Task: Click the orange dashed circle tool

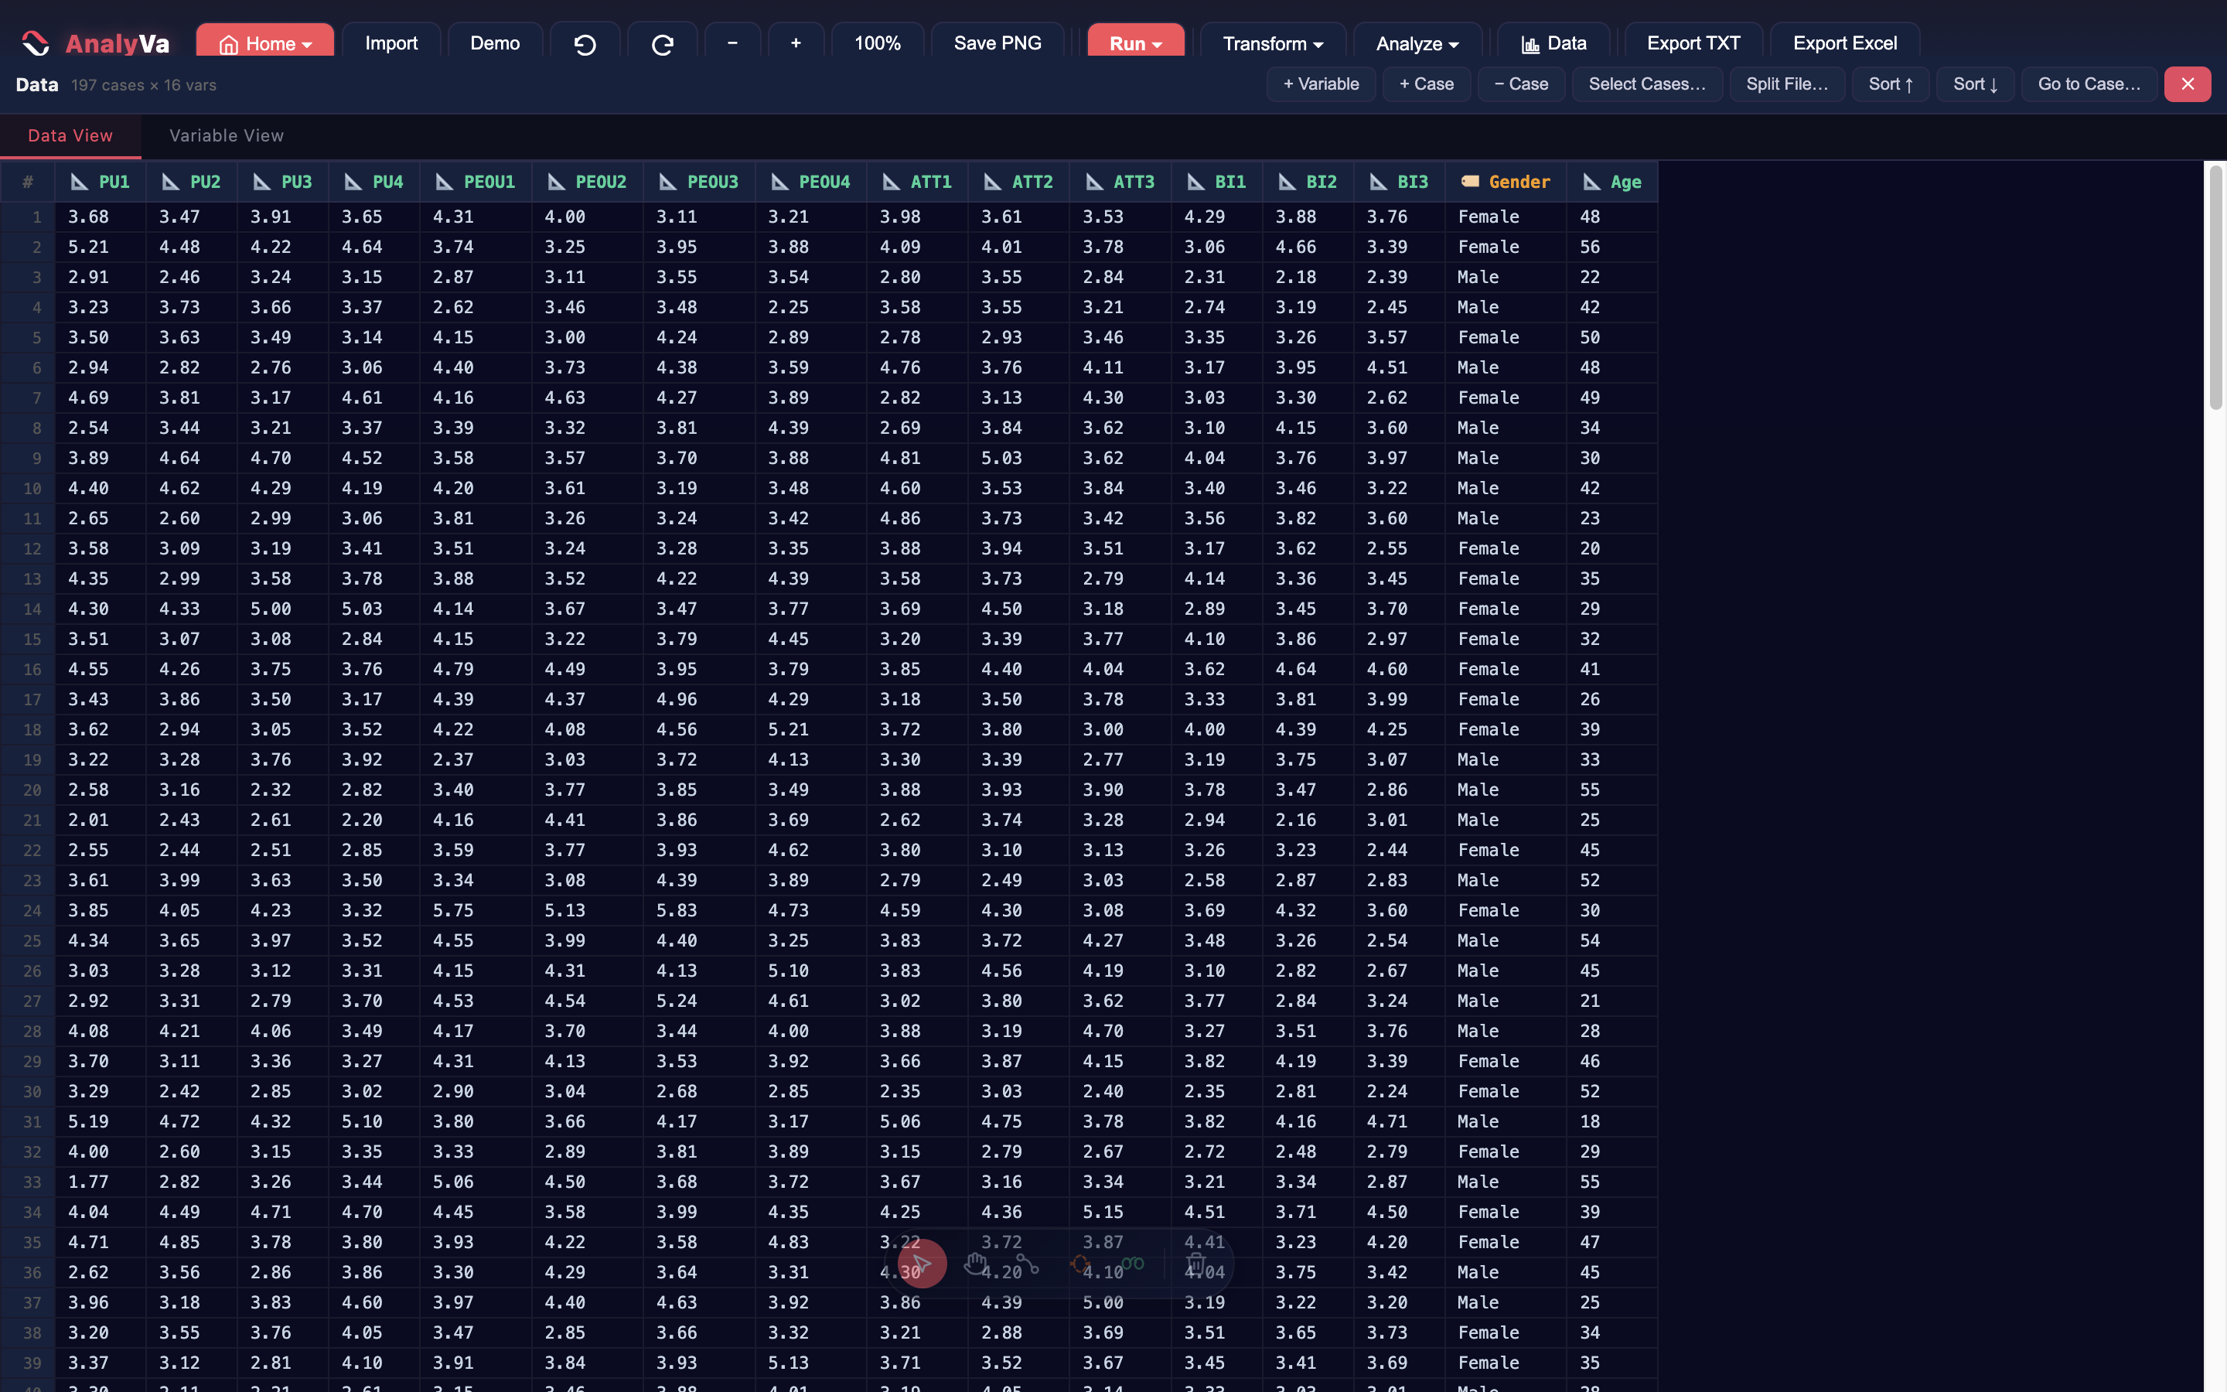Action: tap(1080, 1264)
